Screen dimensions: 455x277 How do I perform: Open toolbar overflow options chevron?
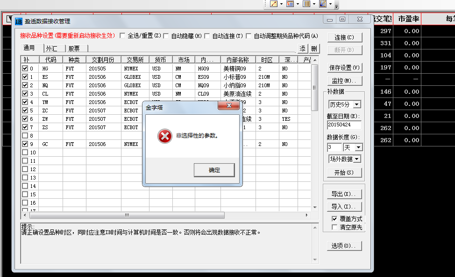click(x=337, y=6)
